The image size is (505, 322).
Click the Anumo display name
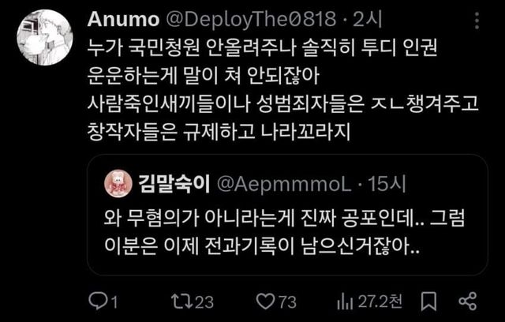click(x=123, y=20)
